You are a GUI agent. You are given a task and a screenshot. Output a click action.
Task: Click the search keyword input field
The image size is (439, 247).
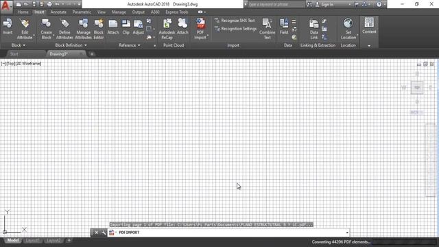(x=276, y=4)
